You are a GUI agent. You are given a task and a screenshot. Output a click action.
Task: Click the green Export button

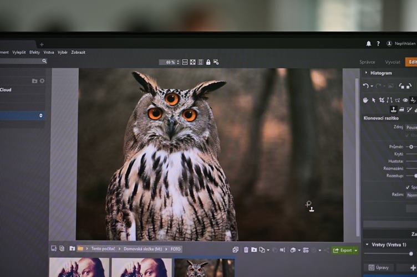pyautogui.click(x=344, y=250)
